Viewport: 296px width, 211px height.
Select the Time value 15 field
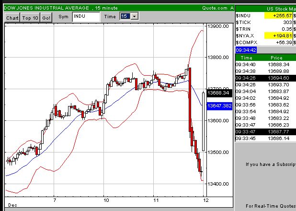(x=125, y=16)
